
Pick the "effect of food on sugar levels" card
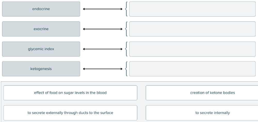[70, 93]
